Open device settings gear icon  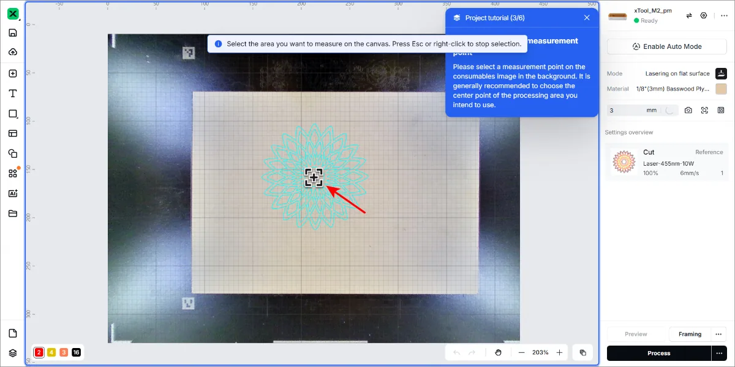704,16
